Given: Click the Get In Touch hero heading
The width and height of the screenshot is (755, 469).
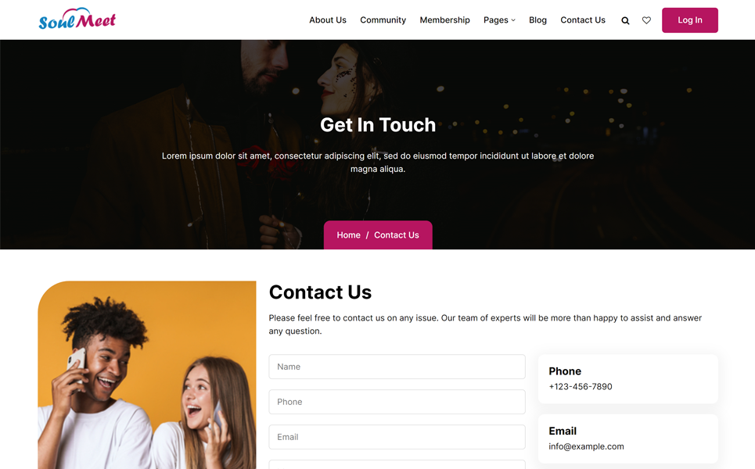Looking at the screenshot, I should [x=378, y=125].
